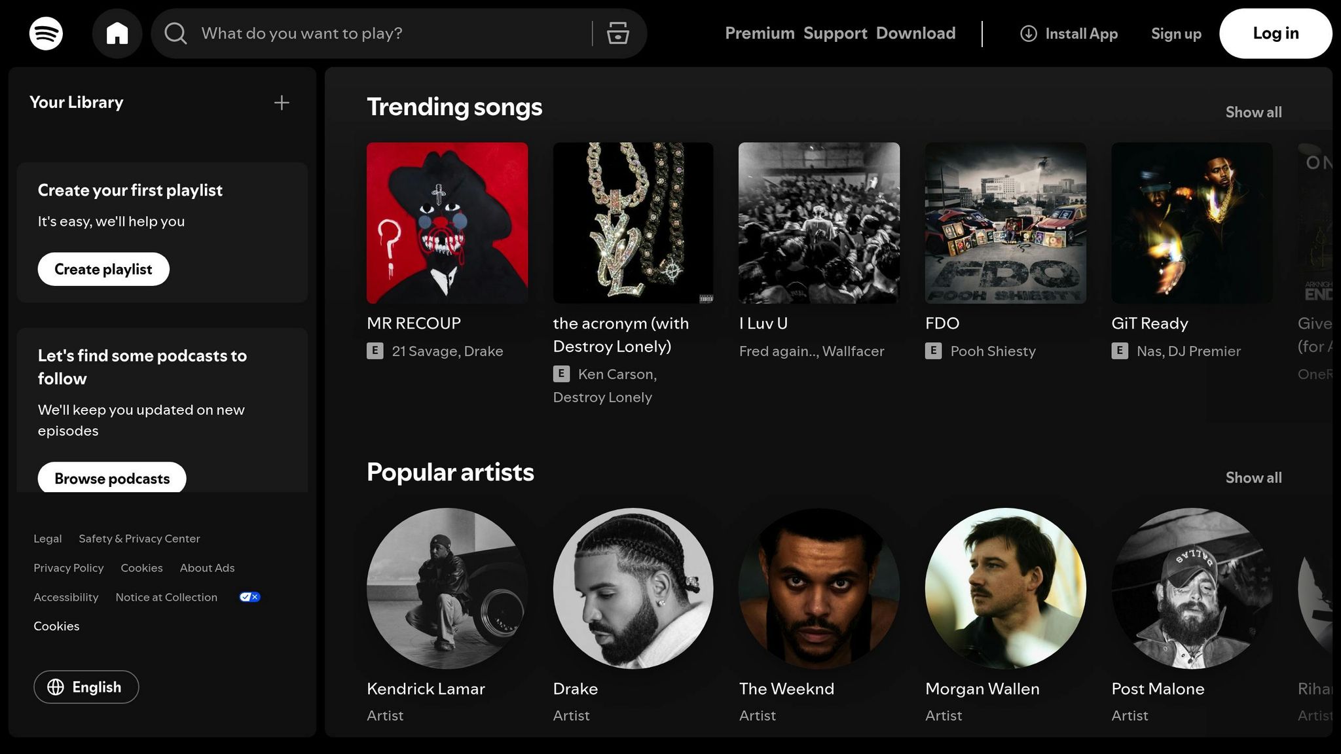Viewport: 1341px width, 754px height.
Task: Click the Log in button
Action: [x=1275, y=33]
